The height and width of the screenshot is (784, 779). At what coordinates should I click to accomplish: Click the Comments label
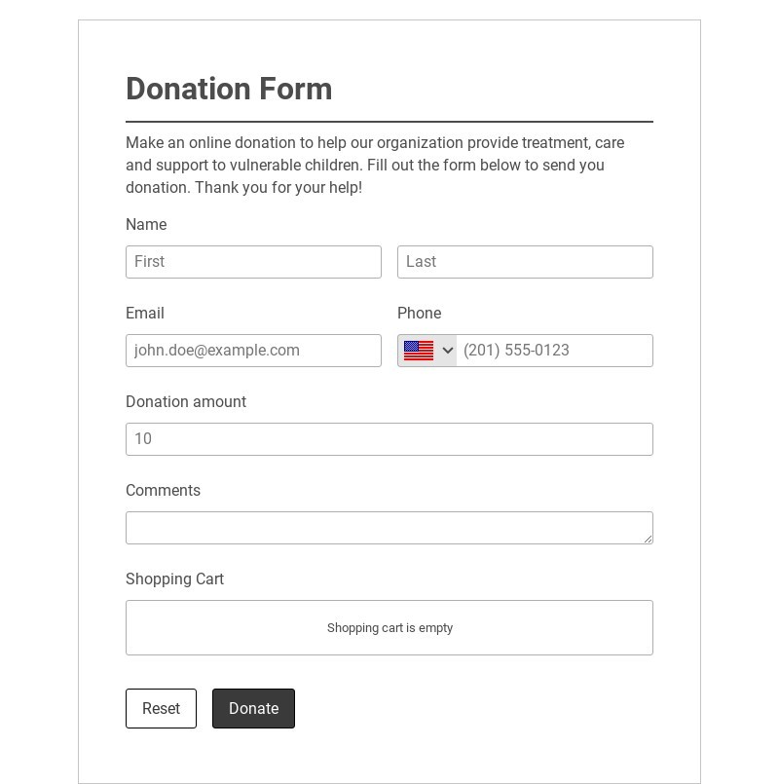pos(163,491)
